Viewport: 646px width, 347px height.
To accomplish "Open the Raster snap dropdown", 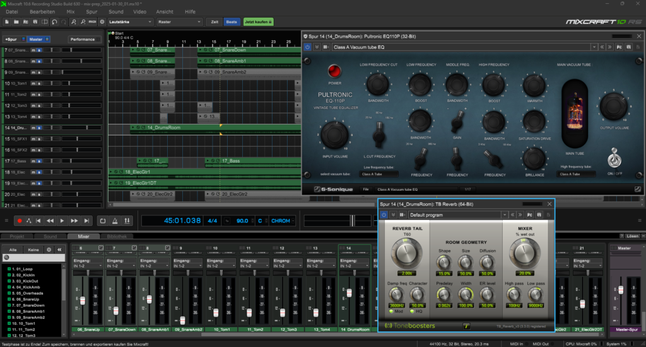I will [179, 22].
